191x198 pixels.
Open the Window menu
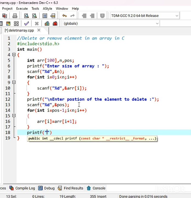[x=62, y=9]
